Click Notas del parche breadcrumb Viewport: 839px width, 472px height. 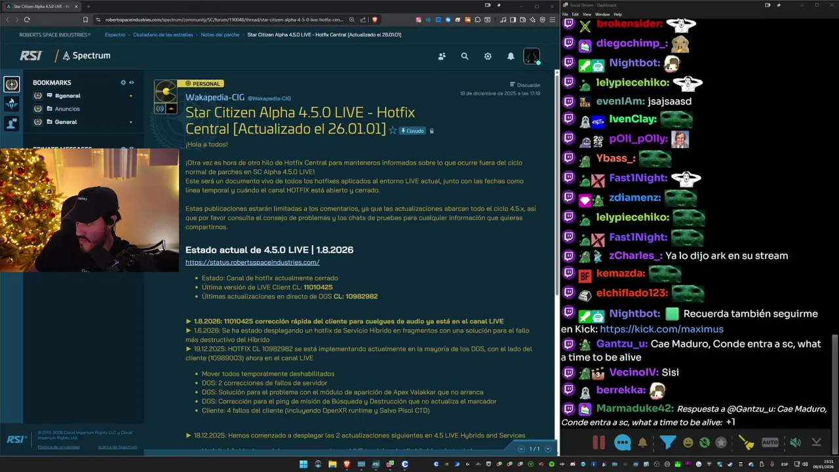[x=220, y=35]
